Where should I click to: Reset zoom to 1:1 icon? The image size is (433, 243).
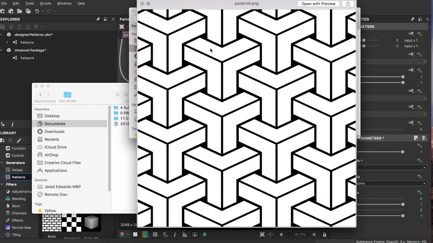coord(270,234)
